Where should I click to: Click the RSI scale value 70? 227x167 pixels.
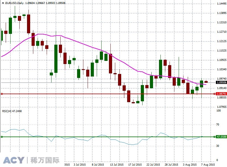[218, 125]
